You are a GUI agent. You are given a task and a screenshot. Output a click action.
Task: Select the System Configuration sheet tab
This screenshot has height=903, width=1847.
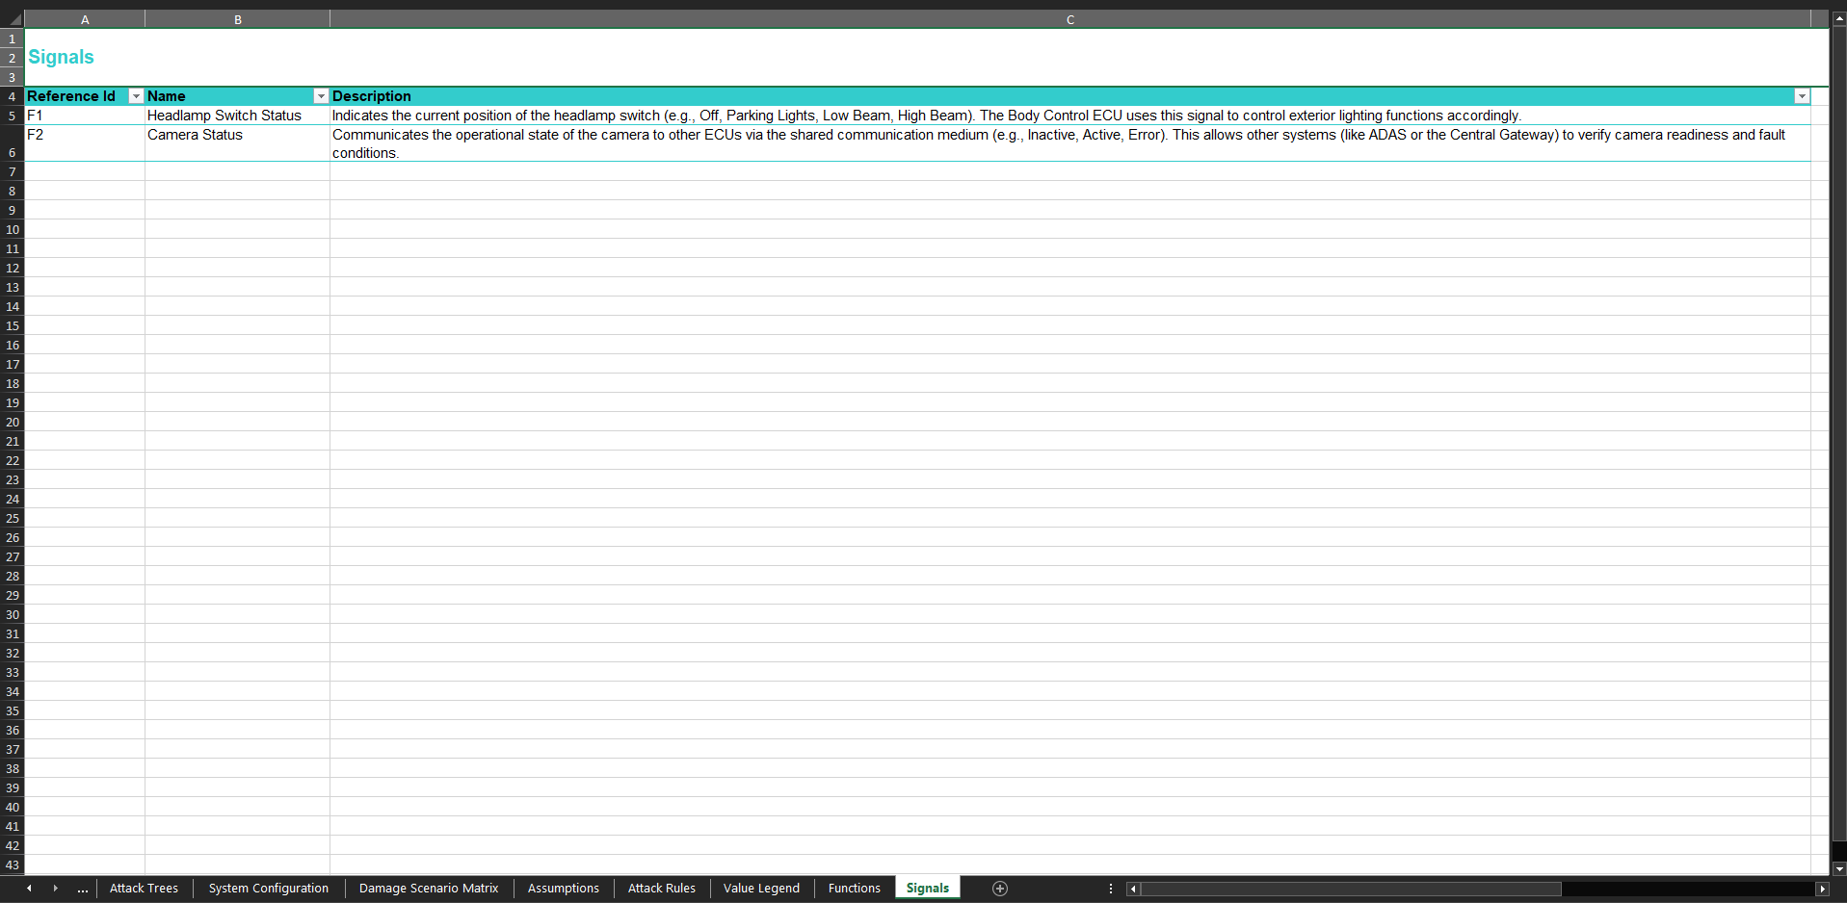[268, 889]
